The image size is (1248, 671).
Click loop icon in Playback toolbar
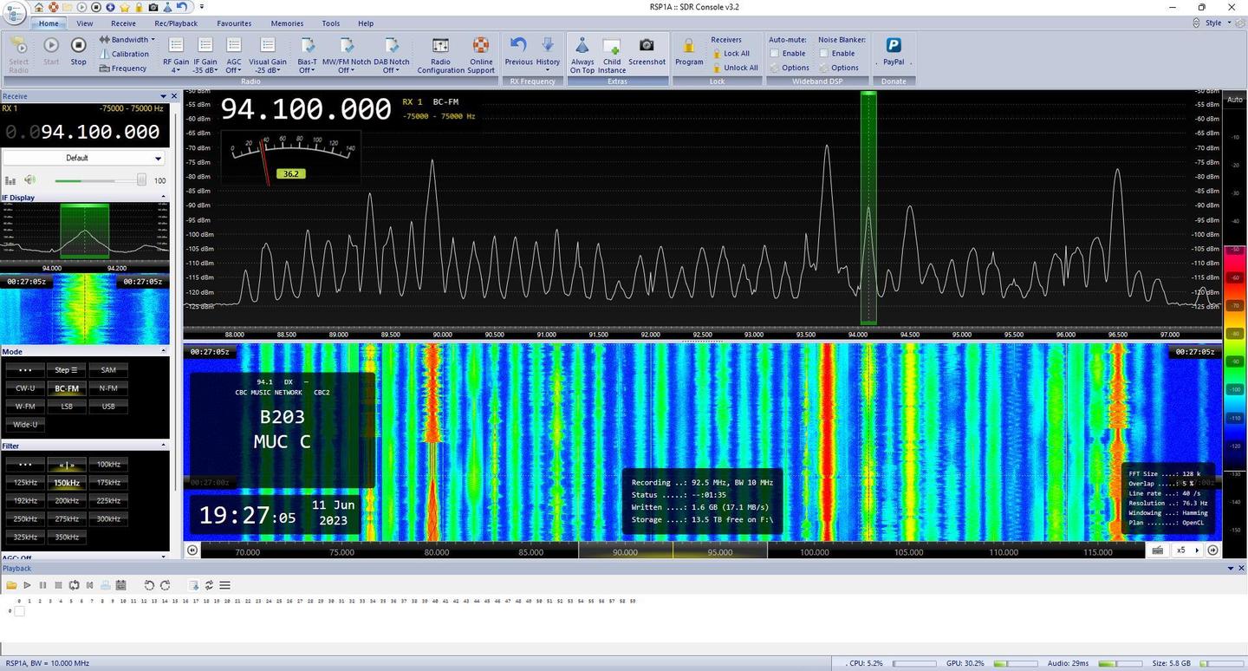[74, 585]
